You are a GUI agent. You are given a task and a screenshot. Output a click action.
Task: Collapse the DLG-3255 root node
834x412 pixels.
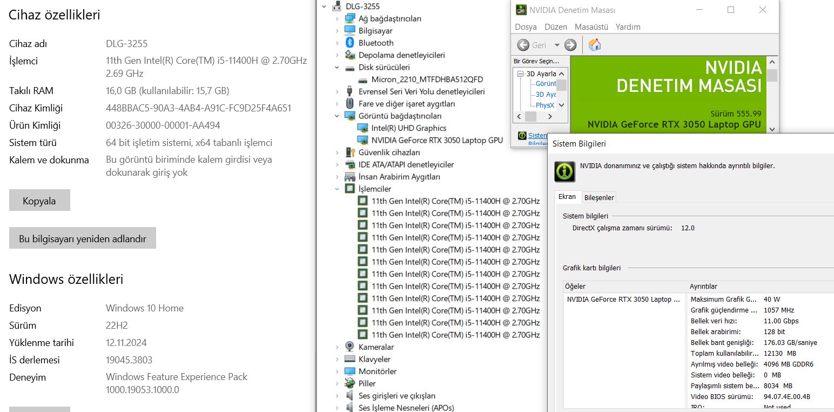pos(324,6)
